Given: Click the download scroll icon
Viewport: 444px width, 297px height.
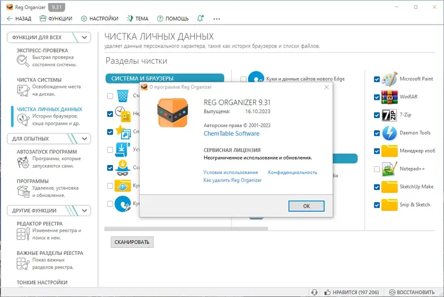Looking at the screenshot, I should (x=122, y=150).
